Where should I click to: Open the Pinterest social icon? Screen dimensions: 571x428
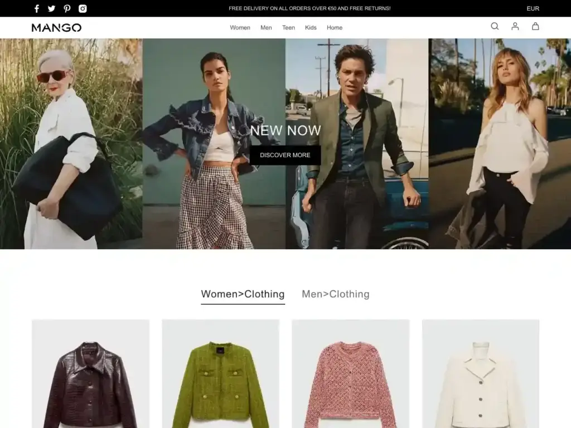(67, 8)
